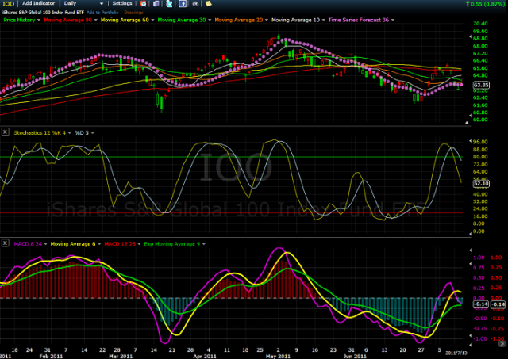The height and width of the screenshot is (359, 508).
Task: Expand MACD 8 24 options
Action: [45, 244]
